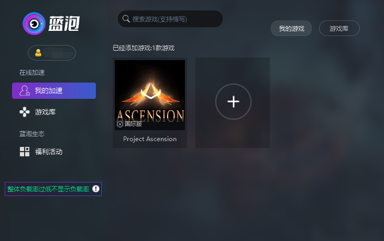Click the 蓝泡 eye logo icon
Image resolution: width=384 pixels, height=241 pixels.
[34, 24]
